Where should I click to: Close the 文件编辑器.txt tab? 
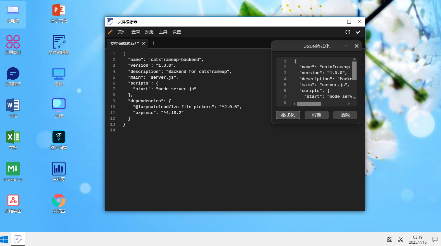tap(144, 43)
